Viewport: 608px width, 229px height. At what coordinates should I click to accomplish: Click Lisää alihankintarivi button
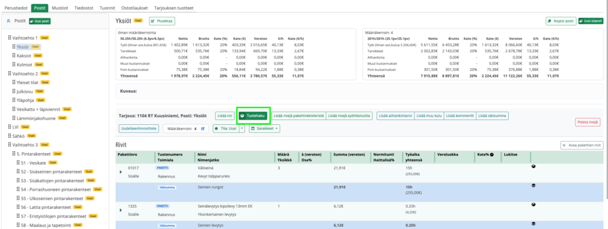tap(395, 115)
